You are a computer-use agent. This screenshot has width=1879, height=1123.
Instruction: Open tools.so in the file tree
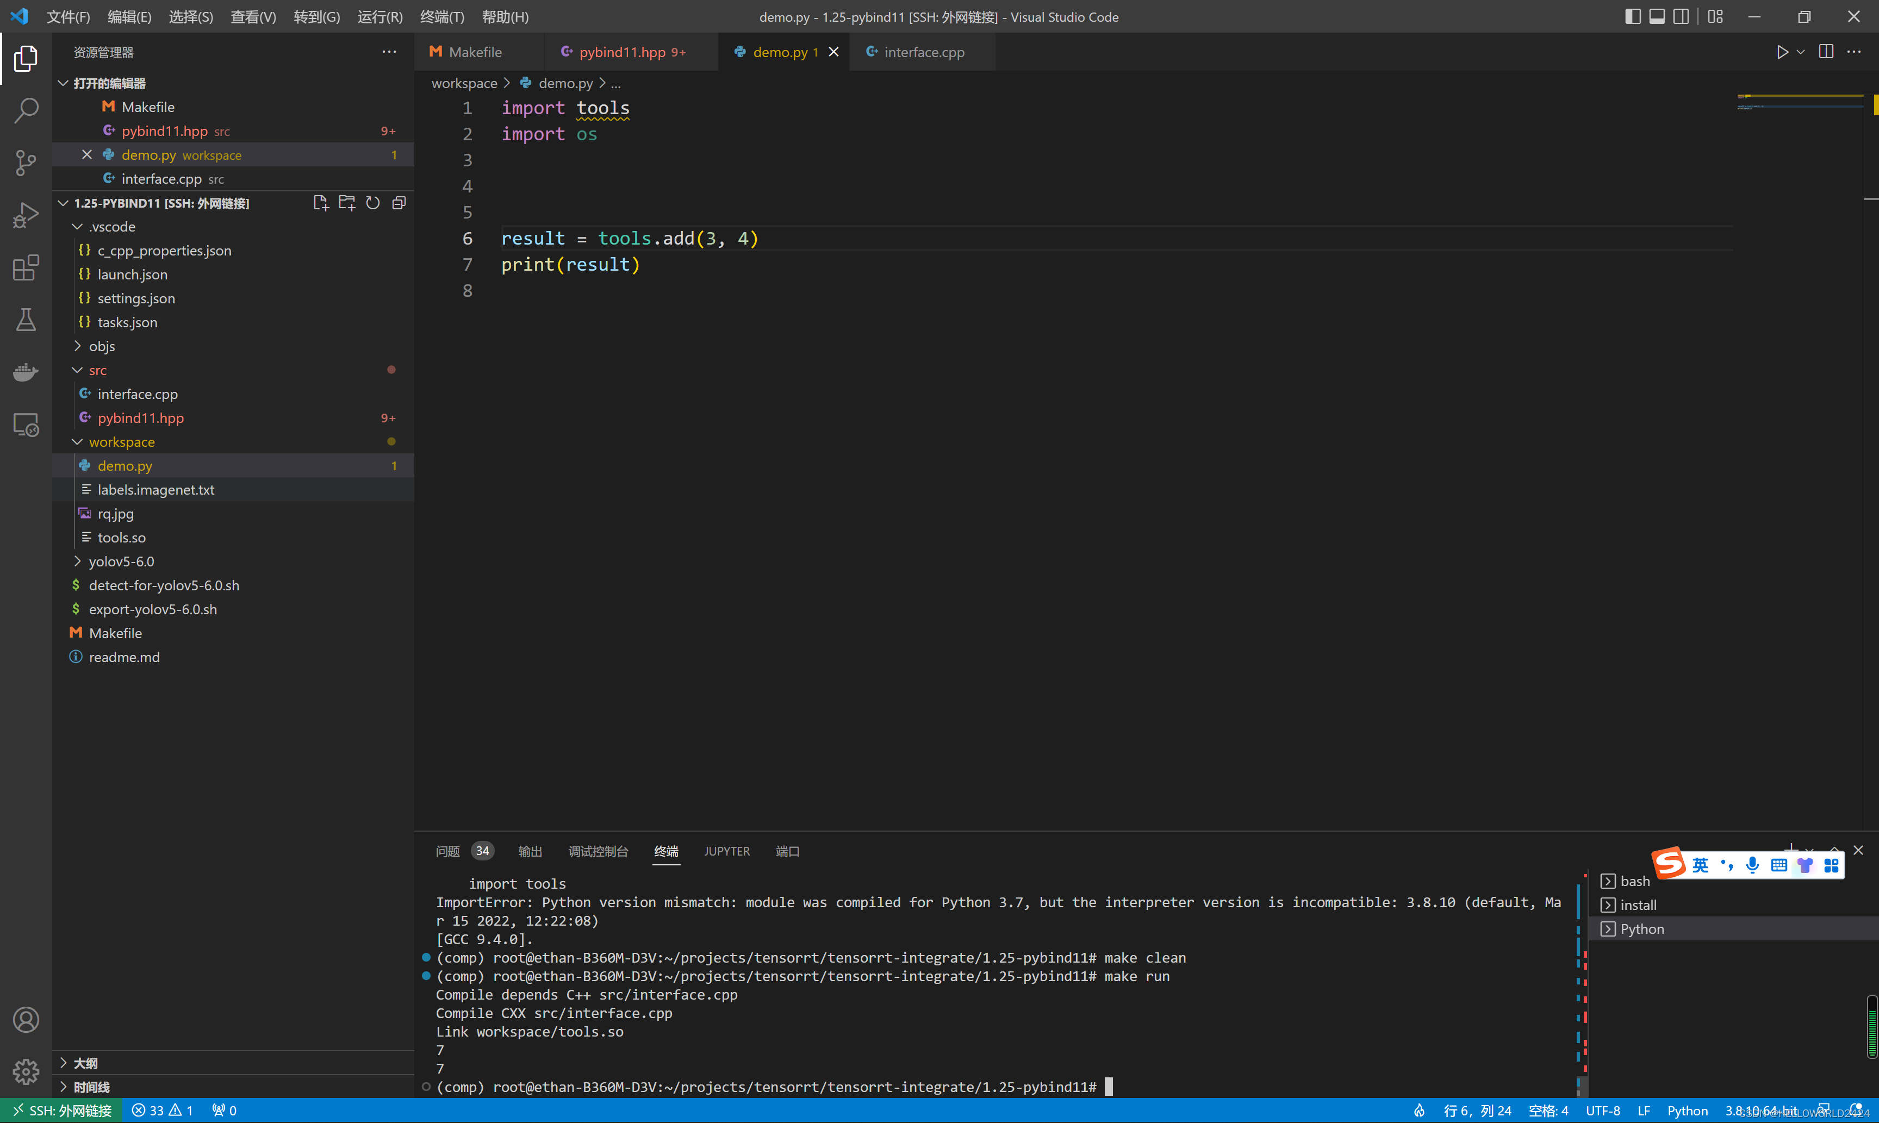[x=121, y=537]
